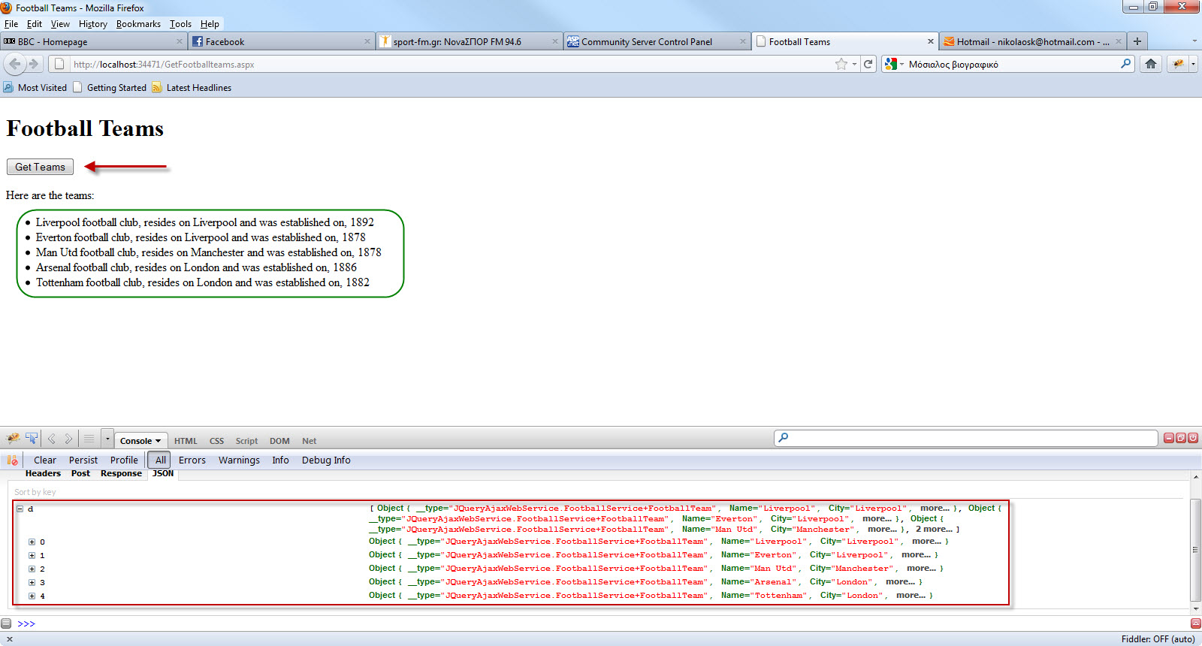The image size is (1202, 646).
Task: Collapse the 'd' JSON node
Action: 20,509
